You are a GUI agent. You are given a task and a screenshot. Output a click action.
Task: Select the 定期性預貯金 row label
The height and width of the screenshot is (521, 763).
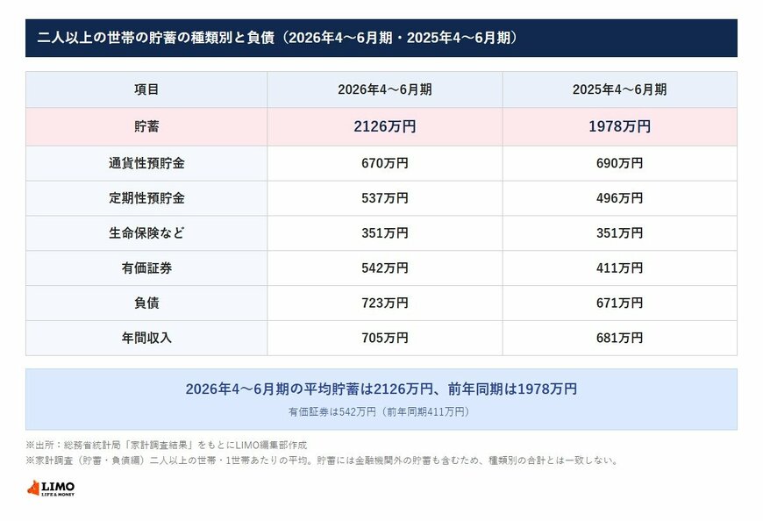coord(146,198)
